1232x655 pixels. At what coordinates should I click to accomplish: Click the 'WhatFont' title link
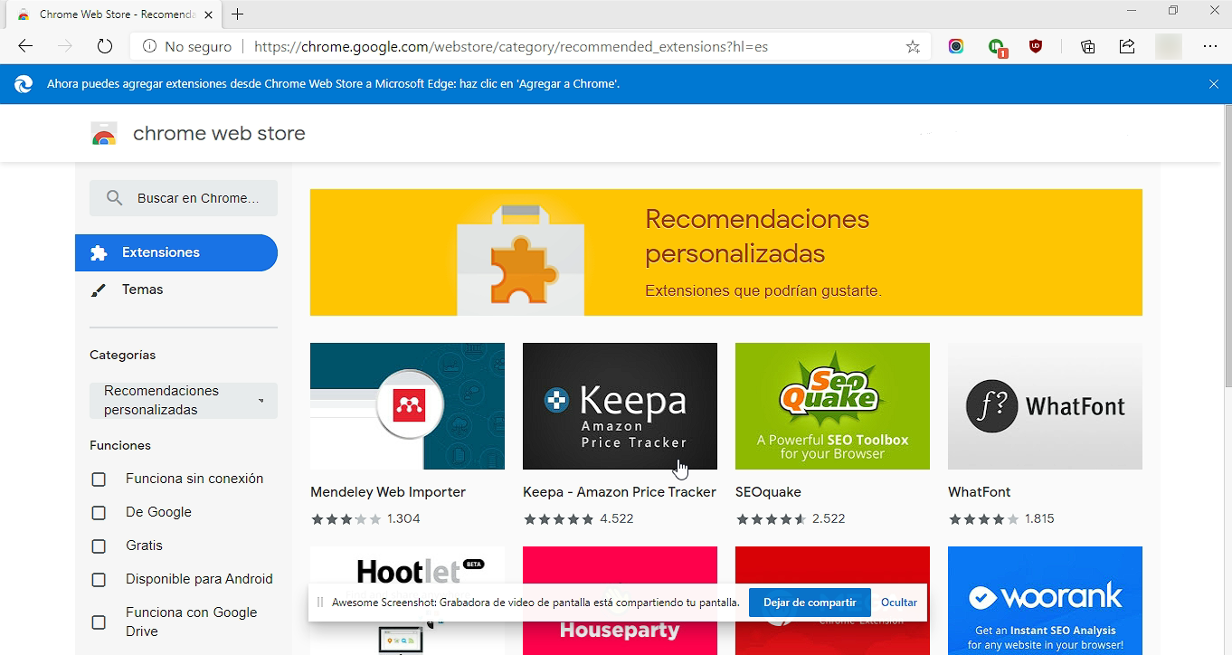point(980,492)
